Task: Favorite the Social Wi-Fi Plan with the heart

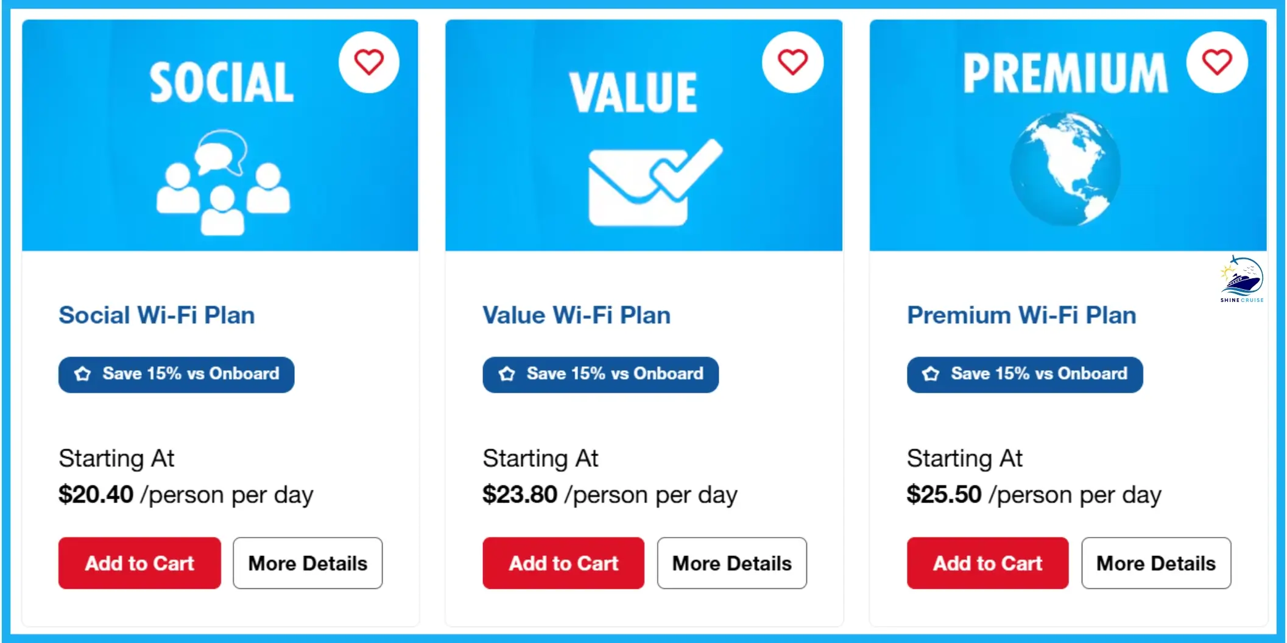Action: (x=368, y=61)
